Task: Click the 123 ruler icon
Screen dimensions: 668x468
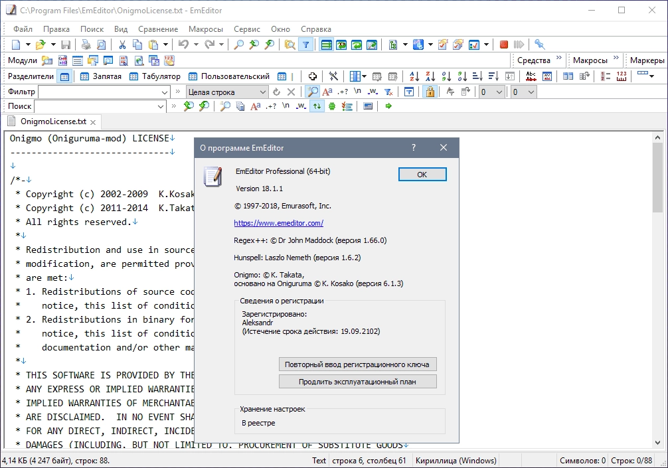Action: tap(622, 76)
